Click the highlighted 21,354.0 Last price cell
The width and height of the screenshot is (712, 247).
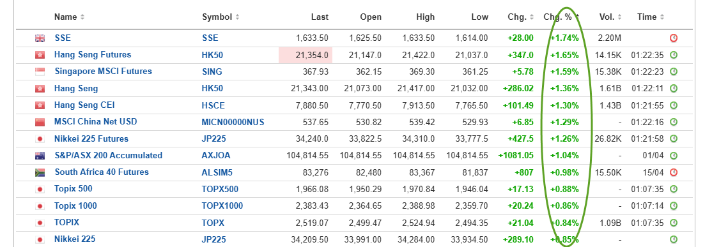click(306, 56)
